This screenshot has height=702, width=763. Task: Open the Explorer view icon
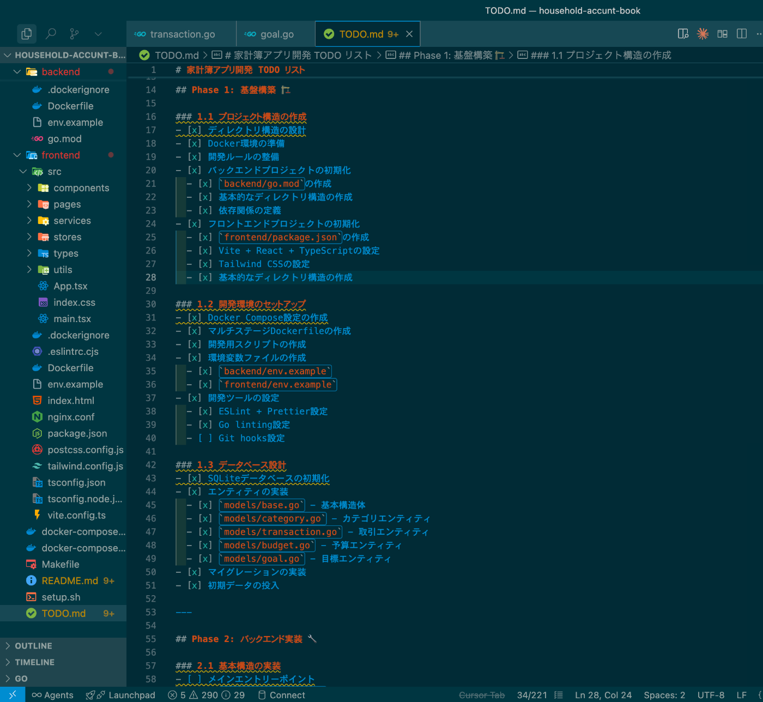click(26, 34)
